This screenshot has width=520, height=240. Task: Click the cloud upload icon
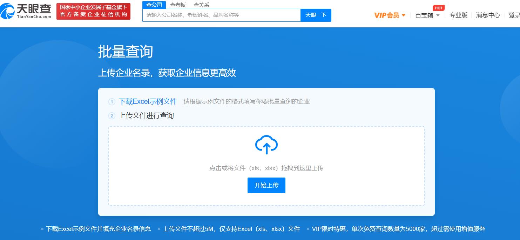266,145
